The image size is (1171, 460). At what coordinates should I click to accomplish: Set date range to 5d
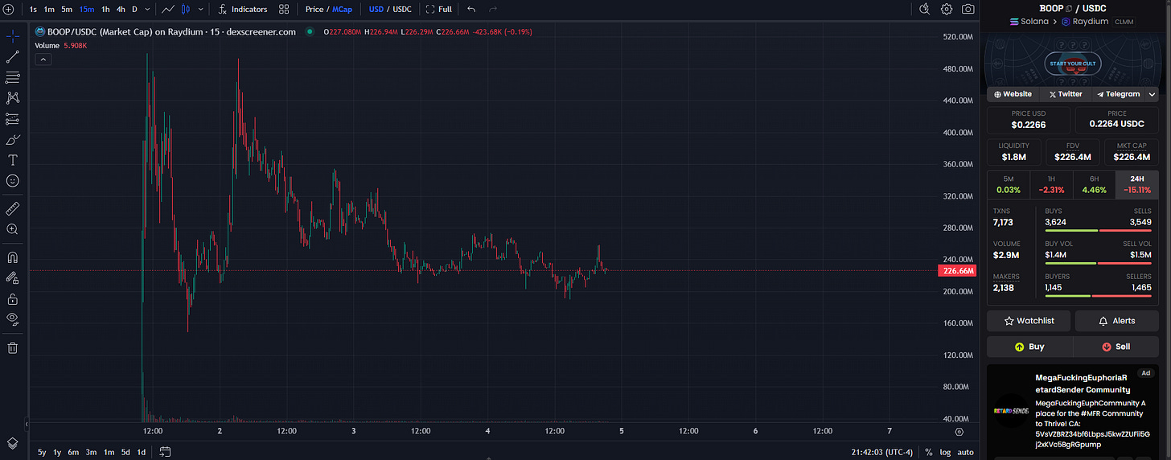click(x=125, y=452)
